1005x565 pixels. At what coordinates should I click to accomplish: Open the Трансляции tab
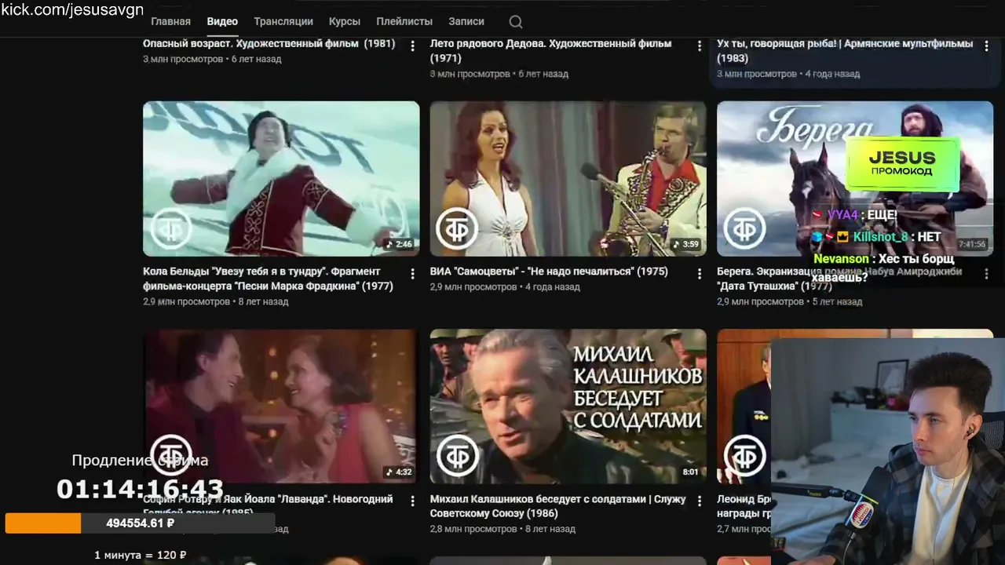(283, 21)
